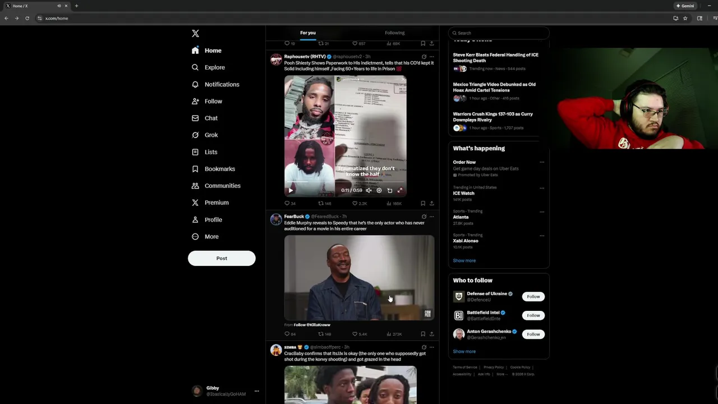Click the X logo in sidebar
This screenshot has width=718, height=404.
pyautogui.click(x=195, y=34)
